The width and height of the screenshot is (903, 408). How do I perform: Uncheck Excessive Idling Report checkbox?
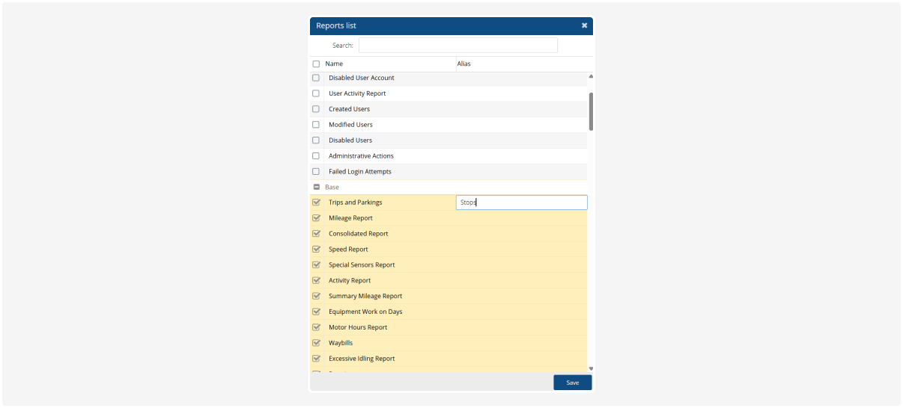coord(316,359)
